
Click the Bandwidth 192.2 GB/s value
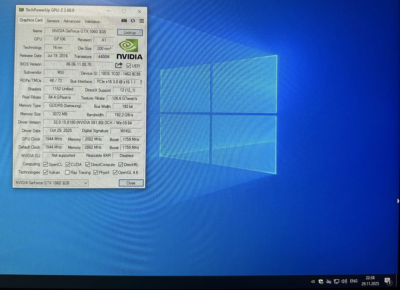pos(124,115)
